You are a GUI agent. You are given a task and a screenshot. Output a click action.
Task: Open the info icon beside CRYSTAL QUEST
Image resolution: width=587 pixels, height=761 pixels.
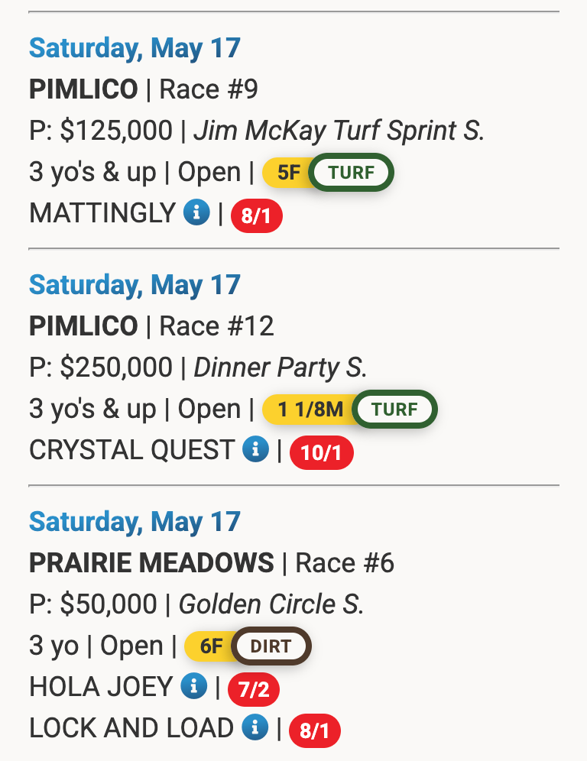click(255, 450)
